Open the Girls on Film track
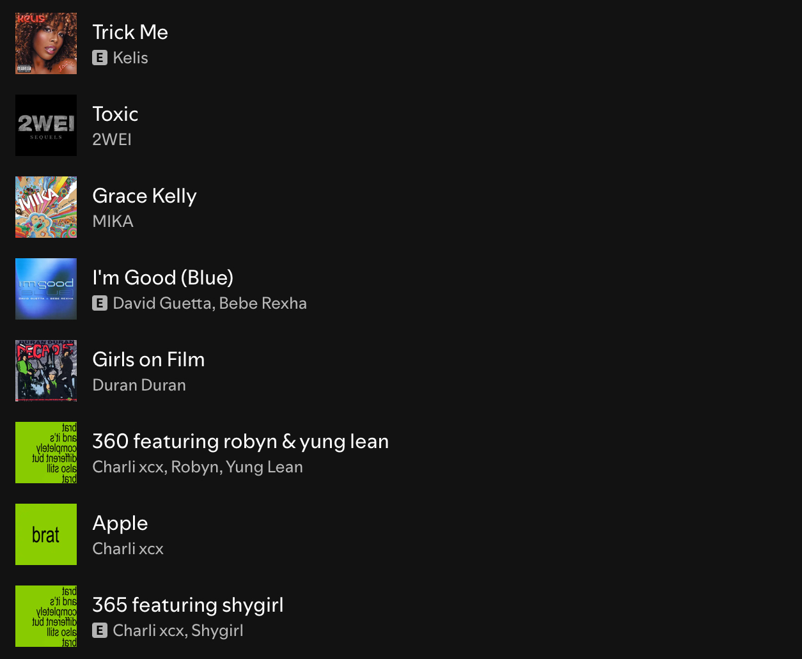Image resolution: width=802 pixels, height=659 pixels. pyautogui.click(x=149, y=359)
